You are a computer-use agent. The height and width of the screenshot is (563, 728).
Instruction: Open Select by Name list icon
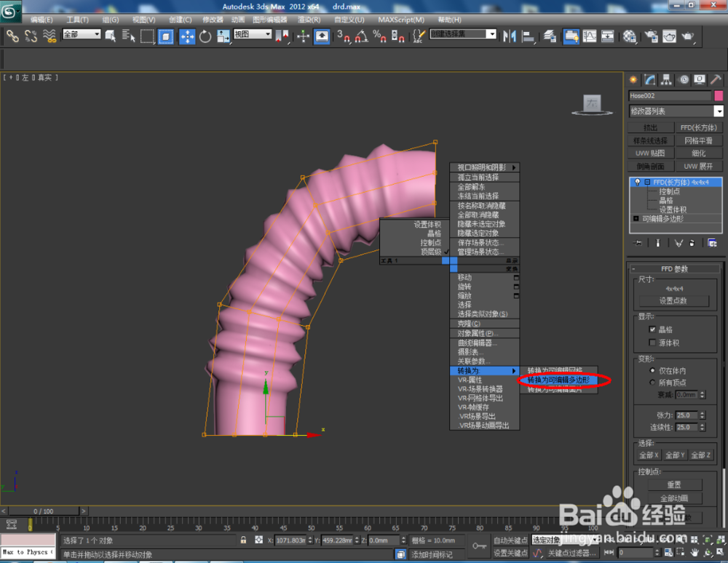pyautogui.click(x=128, y=36)
